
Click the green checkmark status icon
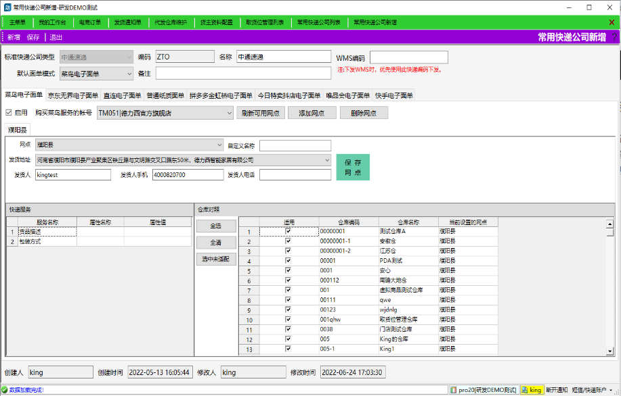click(5, 390)
